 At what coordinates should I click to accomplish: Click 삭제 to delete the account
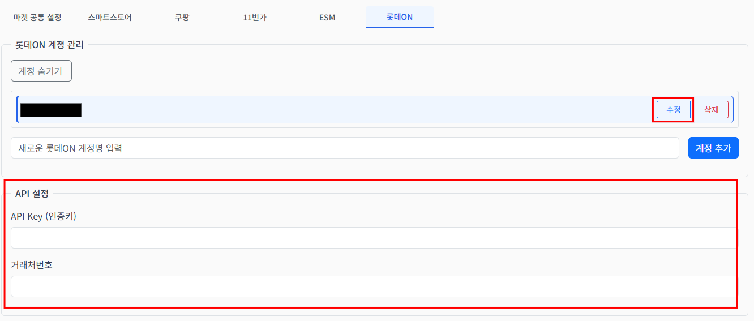pos(712,110)
